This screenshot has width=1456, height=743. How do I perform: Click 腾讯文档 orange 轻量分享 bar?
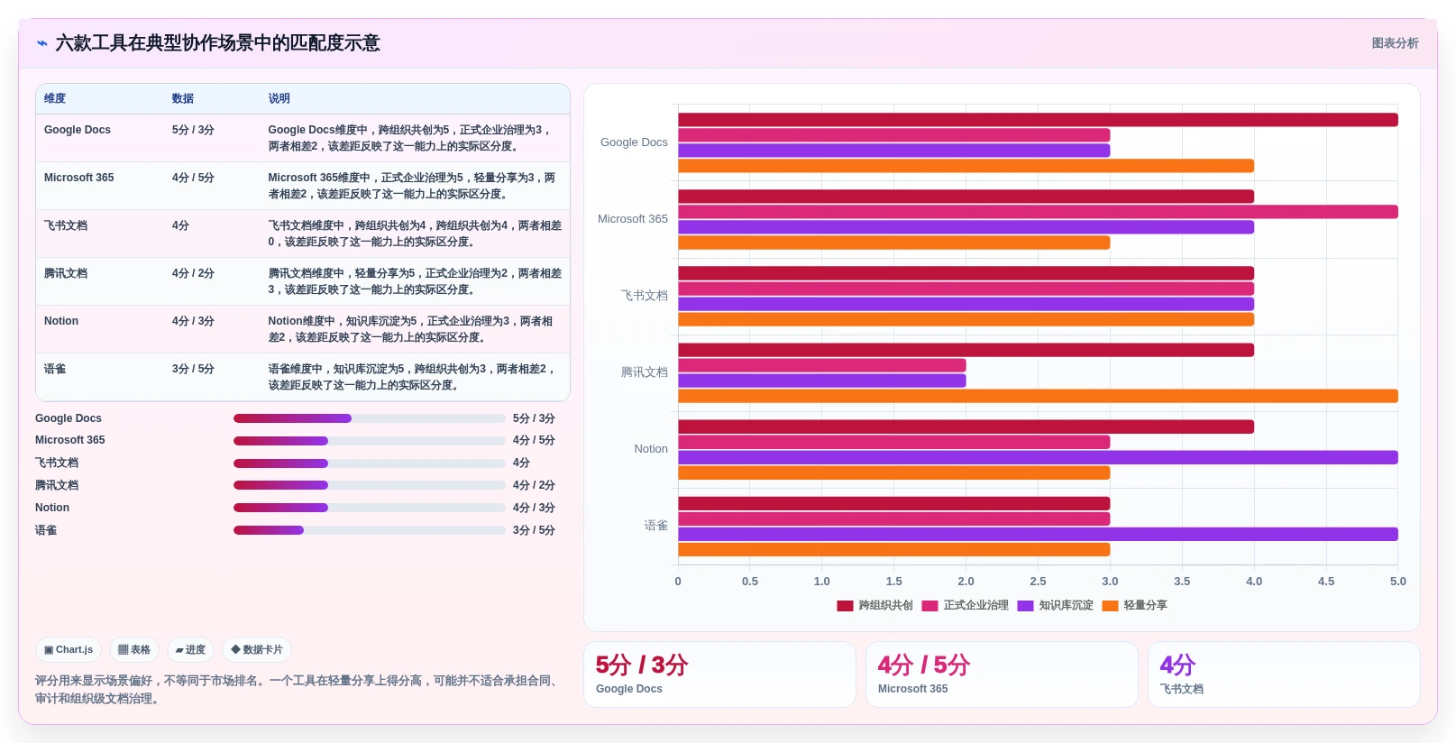pyautogui.click(x=1038, y=396)
